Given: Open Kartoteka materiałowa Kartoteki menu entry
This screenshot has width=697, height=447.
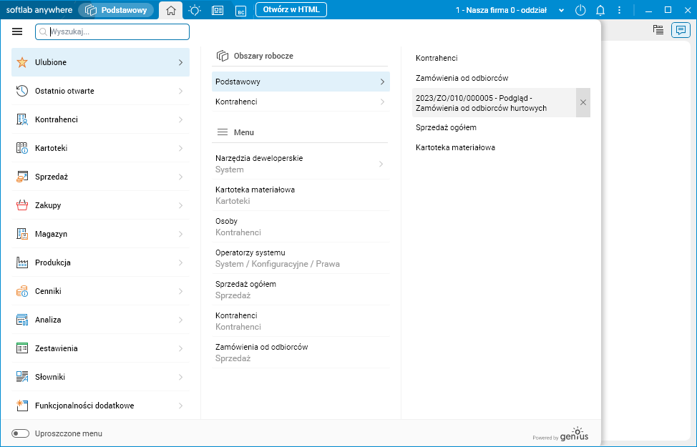Looking at the screenshot, I should coord(301,195).
